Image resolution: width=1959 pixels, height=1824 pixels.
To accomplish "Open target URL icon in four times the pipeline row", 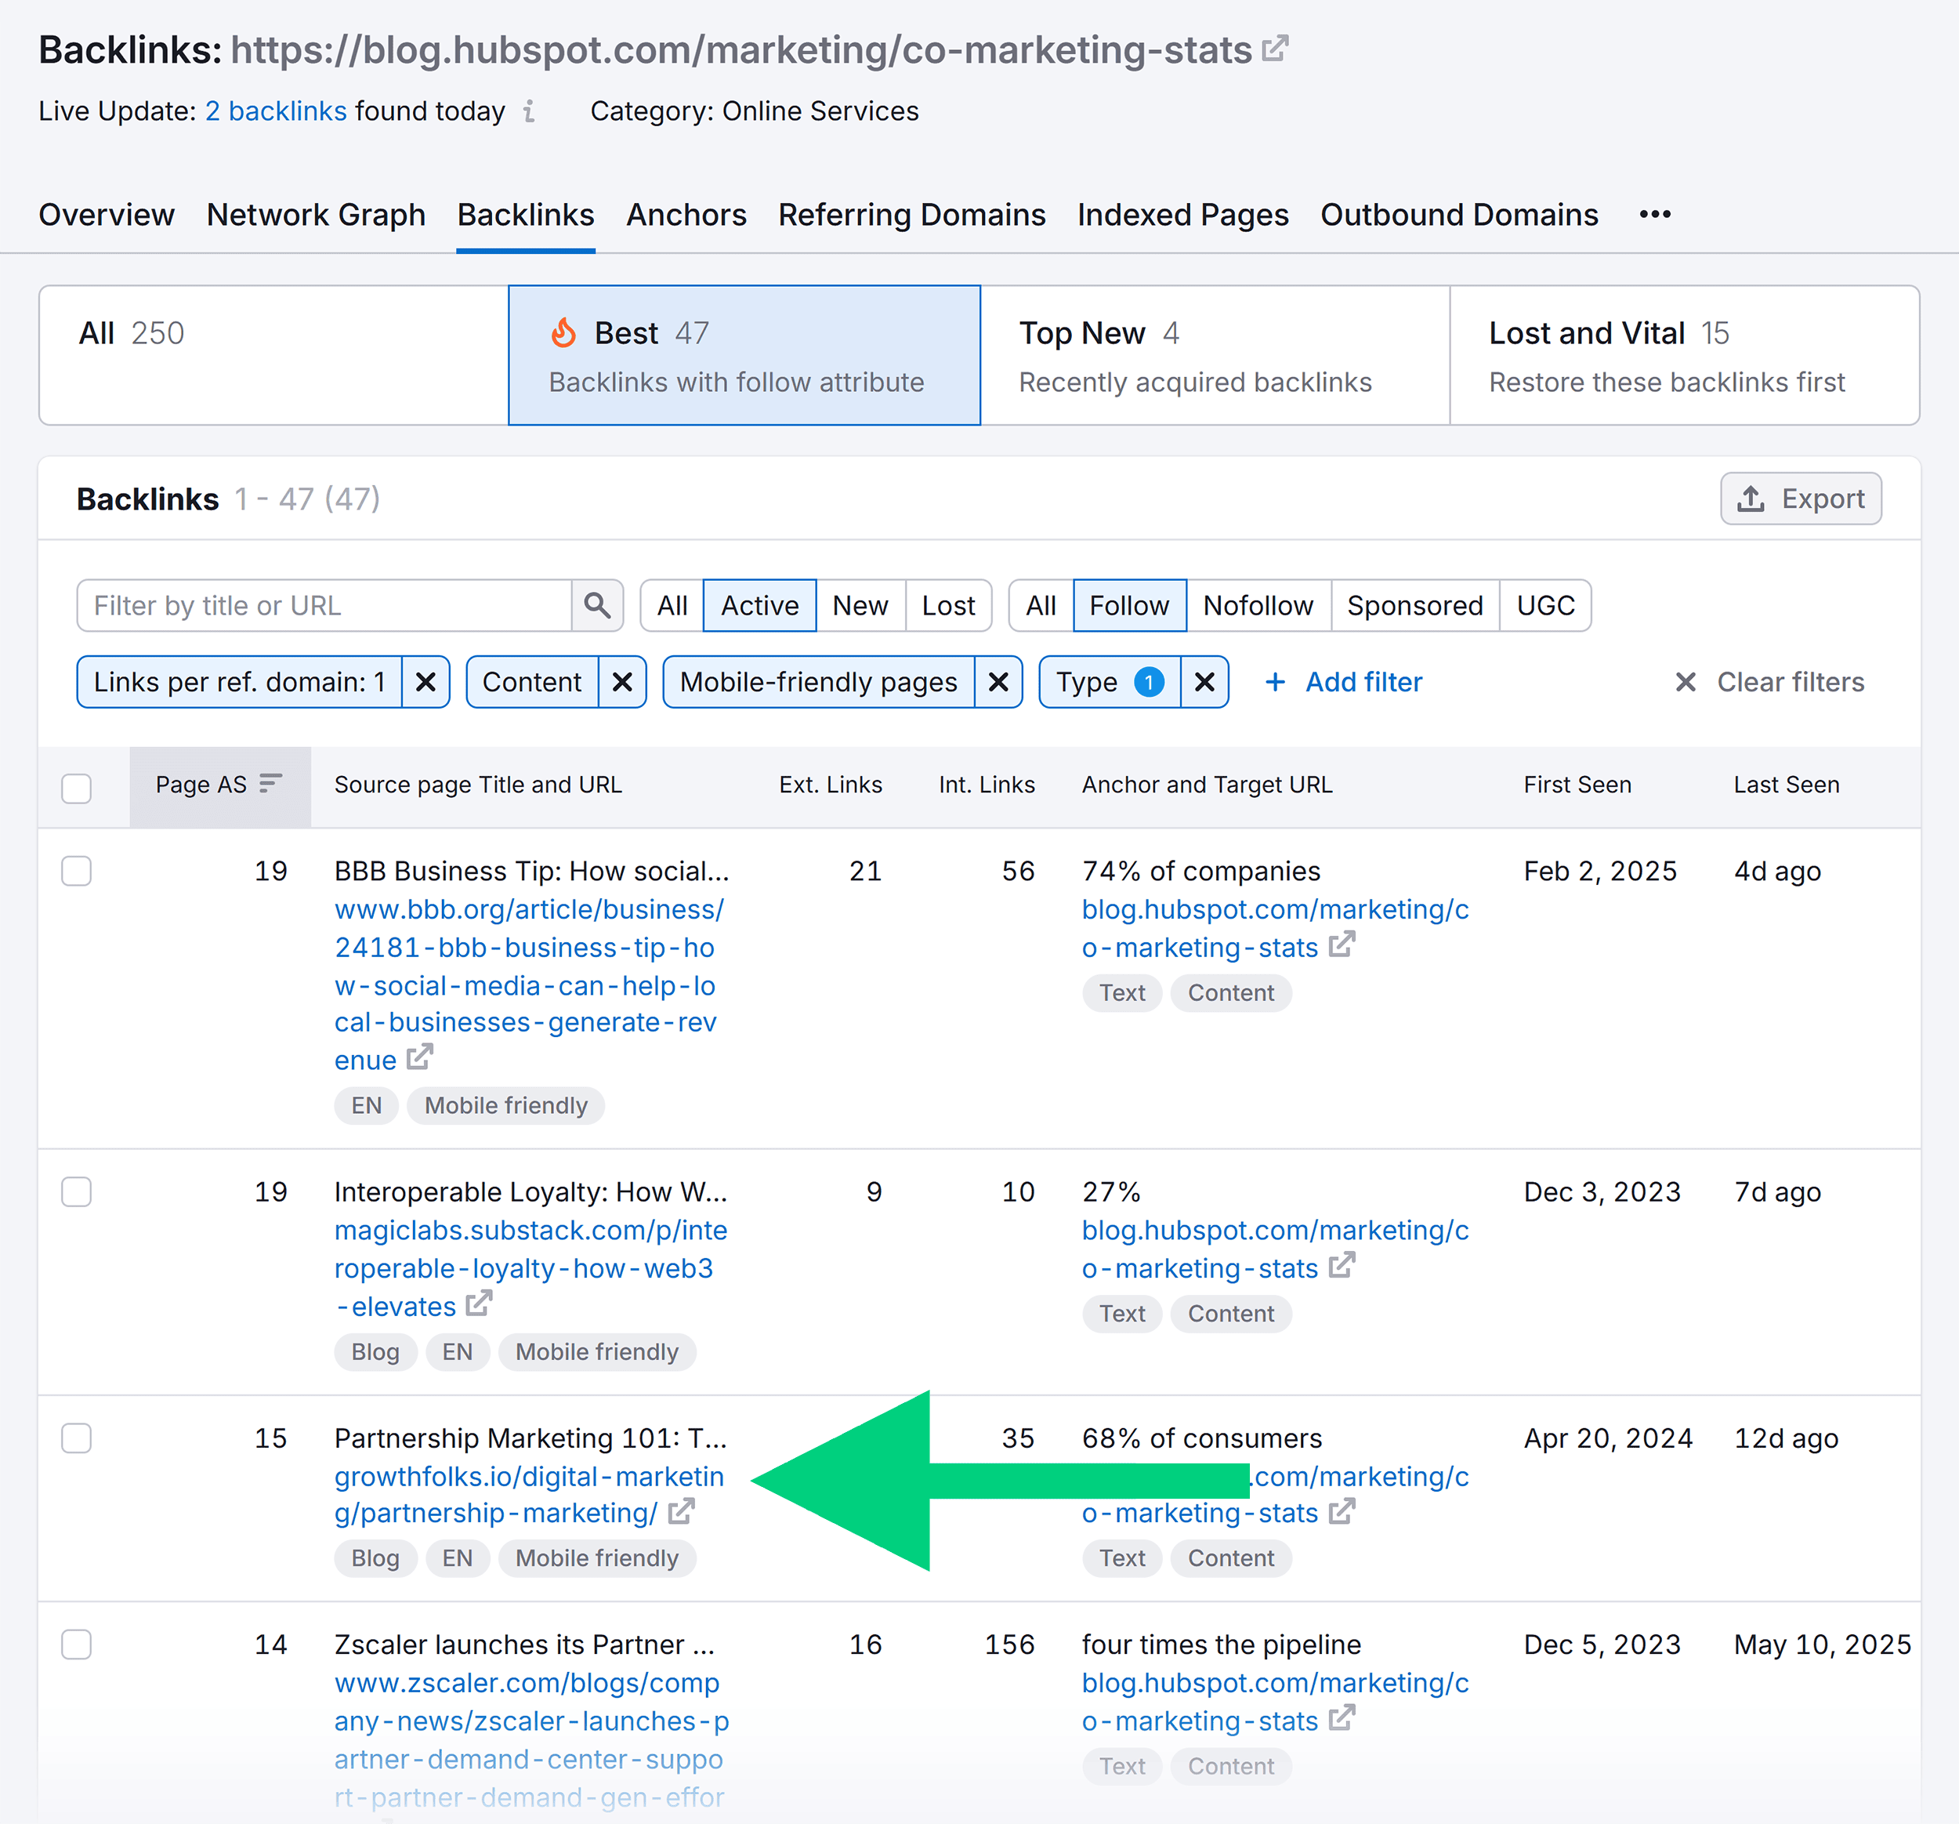I will [1342, 1718].
